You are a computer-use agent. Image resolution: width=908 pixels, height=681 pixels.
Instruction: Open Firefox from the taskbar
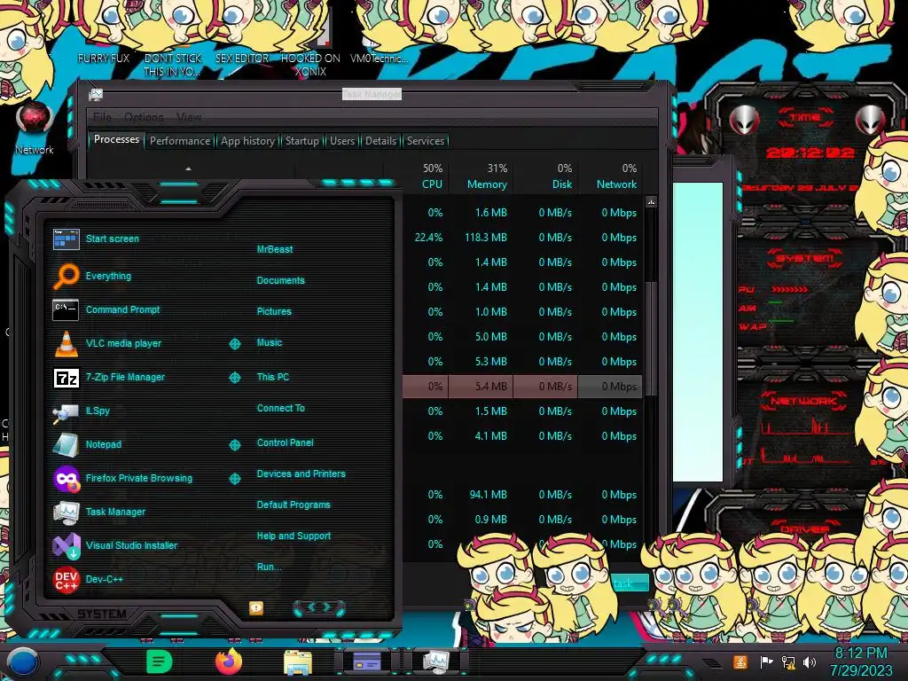(x=228, y=661)
